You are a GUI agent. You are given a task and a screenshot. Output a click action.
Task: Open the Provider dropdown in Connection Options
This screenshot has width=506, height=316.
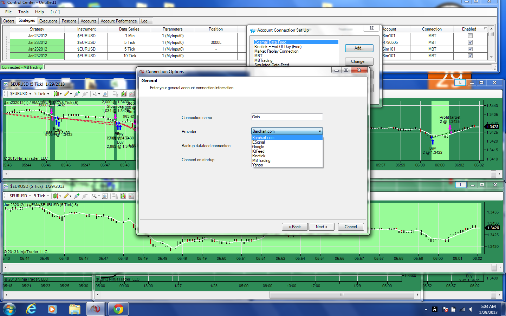tap(287, 131)
